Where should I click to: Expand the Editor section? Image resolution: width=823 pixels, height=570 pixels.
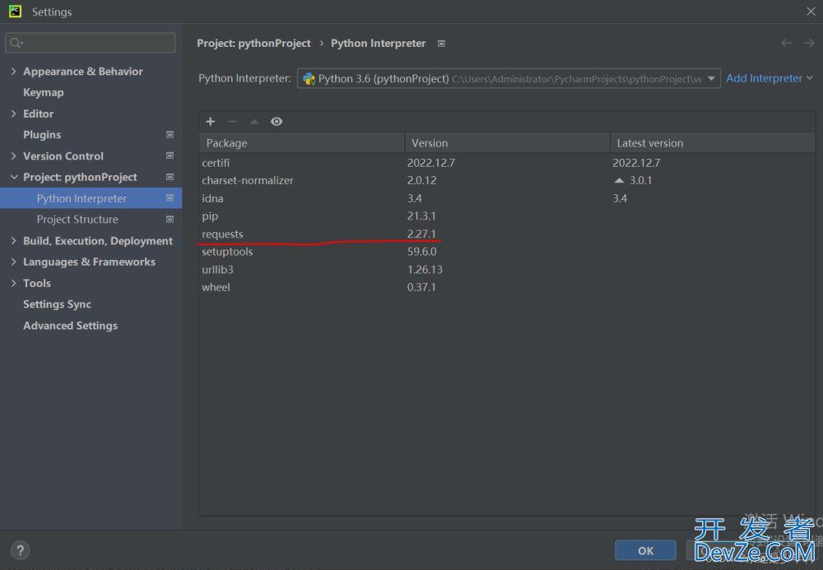(14, 114)
